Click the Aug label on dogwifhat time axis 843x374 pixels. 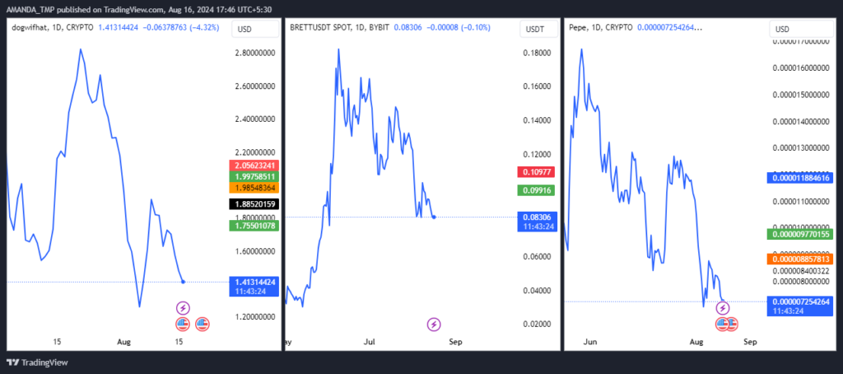[125, 342]
